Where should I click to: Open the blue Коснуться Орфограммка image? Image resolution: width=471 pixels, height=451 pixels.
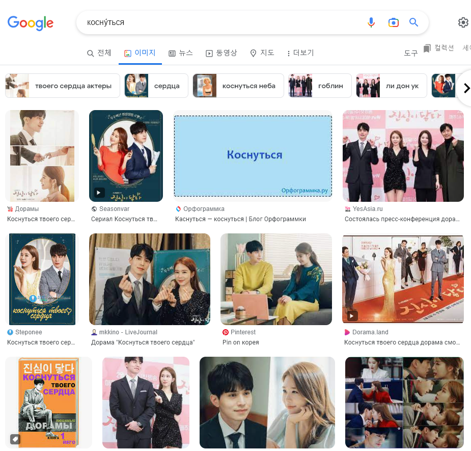(x=253, y=156)
